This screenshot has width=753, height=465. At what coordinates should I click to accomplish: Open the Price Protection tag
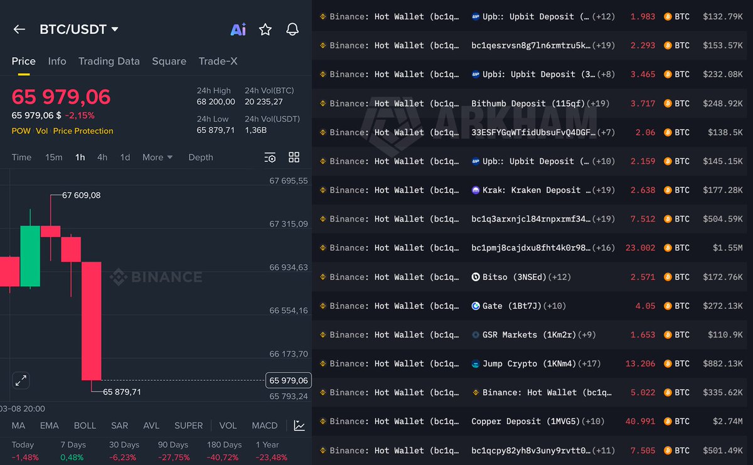(x=83, y=131)
